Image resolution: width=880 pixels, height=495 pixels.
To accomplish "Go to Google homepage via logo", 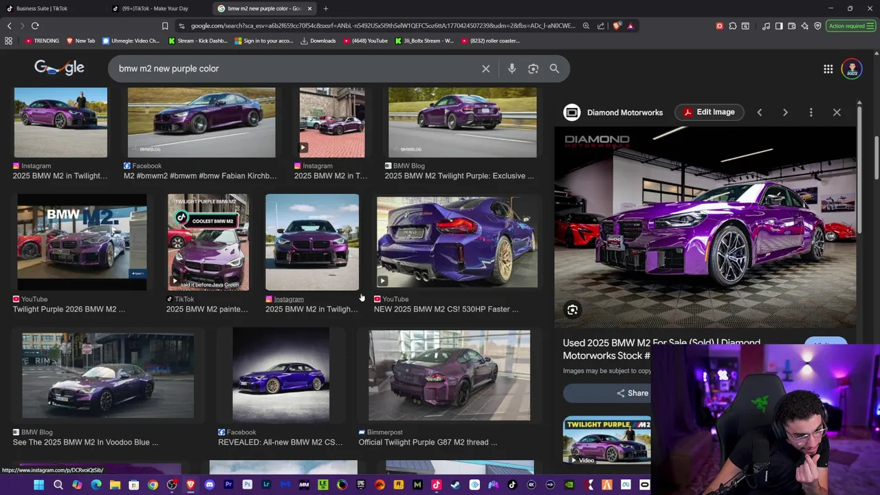I will coord(59,67).
